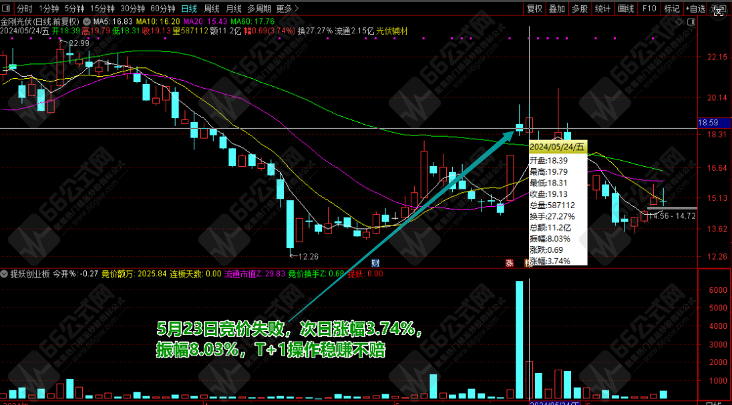Click the gear icon beside 捉妖创业板
The image size is (732, 405).
click(x=5, y=274)
